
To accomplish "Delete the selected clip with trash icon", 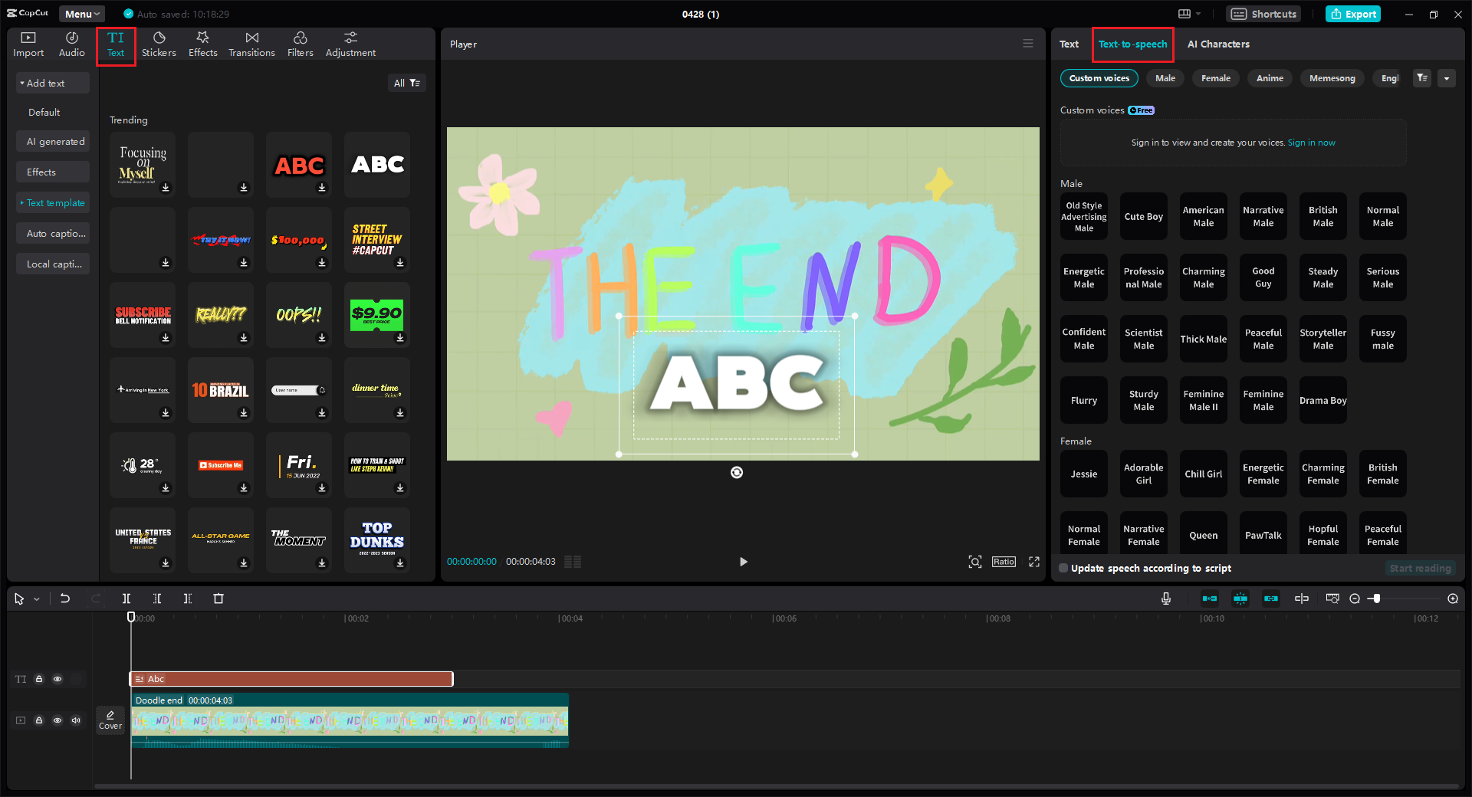I will [x=219, y=599].
